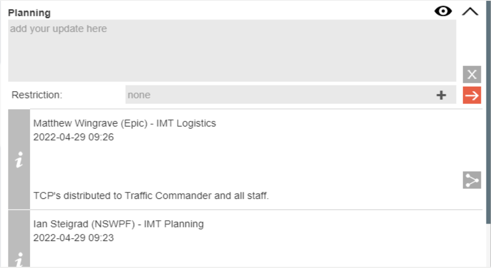Click the 'TCP's distributed to Traffic Commander' message
This screenshot has height=268, width=491.
click(x=151, y=196)
